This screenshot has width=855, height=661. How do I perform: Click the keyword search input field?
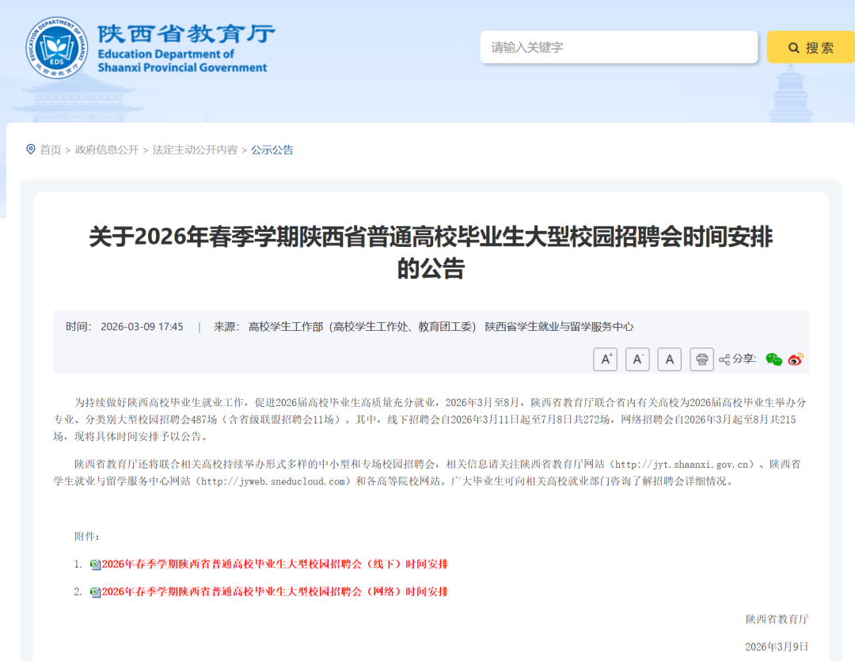(x=617, y=47)
